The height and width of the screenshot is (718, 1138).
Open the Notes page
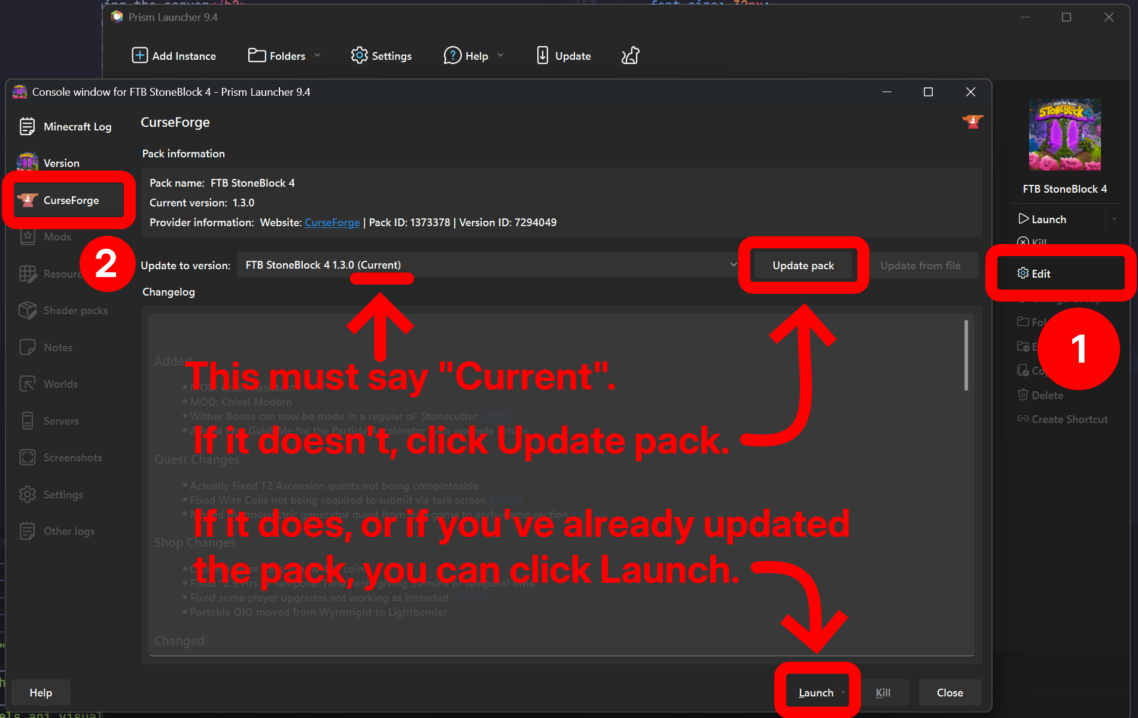[x=57, y=348]
